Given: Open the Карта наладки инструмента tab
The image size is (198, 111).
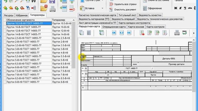Looking at the screenshot, I should coord(134,23).
